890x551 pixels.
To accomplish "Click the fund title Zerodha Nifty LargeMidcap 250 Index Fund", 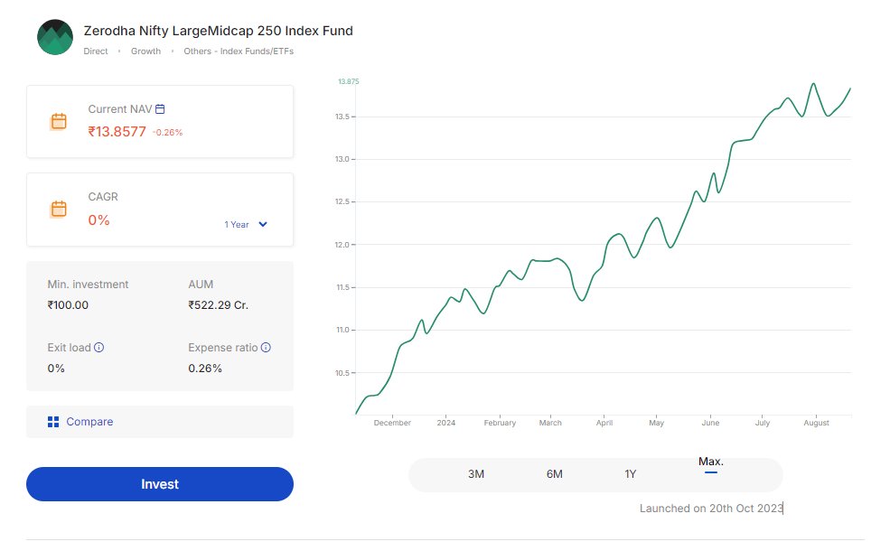I will [x=218, y=31].
